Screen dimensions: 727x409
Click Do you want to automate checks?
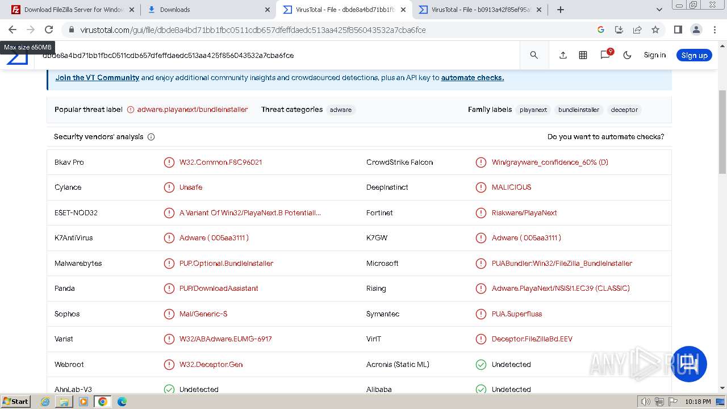[x=605, y=137]
